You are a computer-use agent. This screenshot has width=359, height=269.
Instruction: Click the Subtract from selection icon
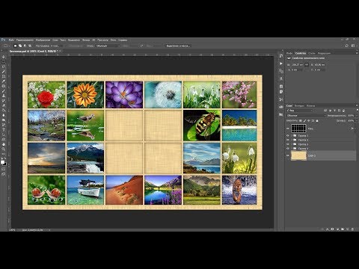click(x=25, y=46)
